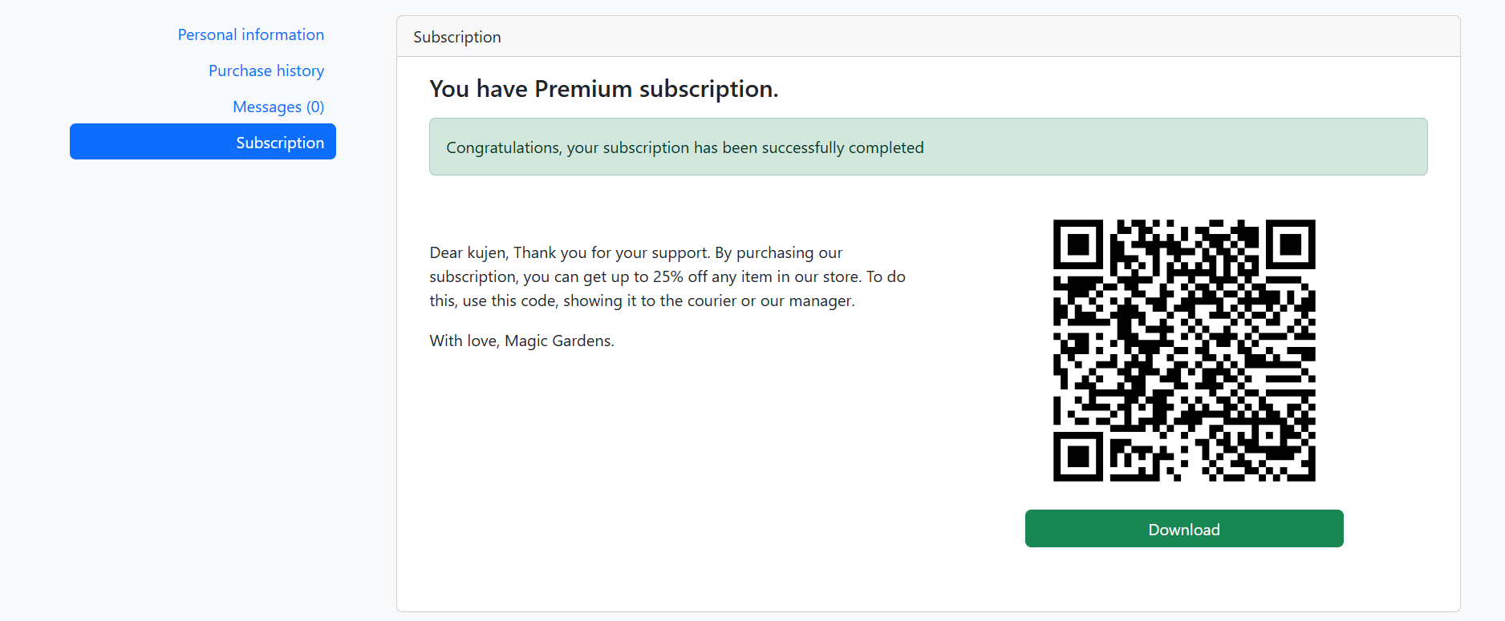
Task: Open Messages (0) in the sidebar
Action: (278, 107)
